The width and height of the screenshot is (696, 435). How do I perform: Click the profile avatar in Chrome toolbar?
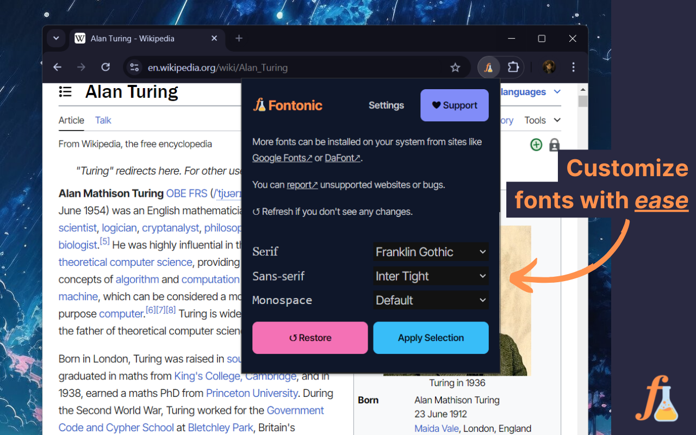(549, 67)
